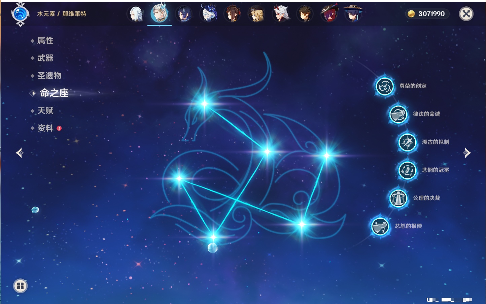Click the rightmost constellation star
Image resolution: width=486 pixels, height=304 pixels.
tap(326, 155)
